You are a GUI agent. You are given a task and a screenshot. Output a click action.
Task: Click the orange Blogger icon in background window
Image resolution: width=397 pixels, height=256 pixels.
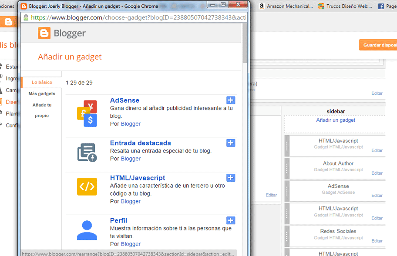click(8, 22)
